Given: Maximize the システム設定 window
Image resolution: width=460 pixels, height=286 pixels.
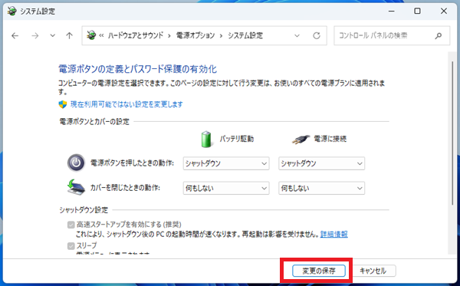Looking at the screenshot, I should (x=417, y=12).
